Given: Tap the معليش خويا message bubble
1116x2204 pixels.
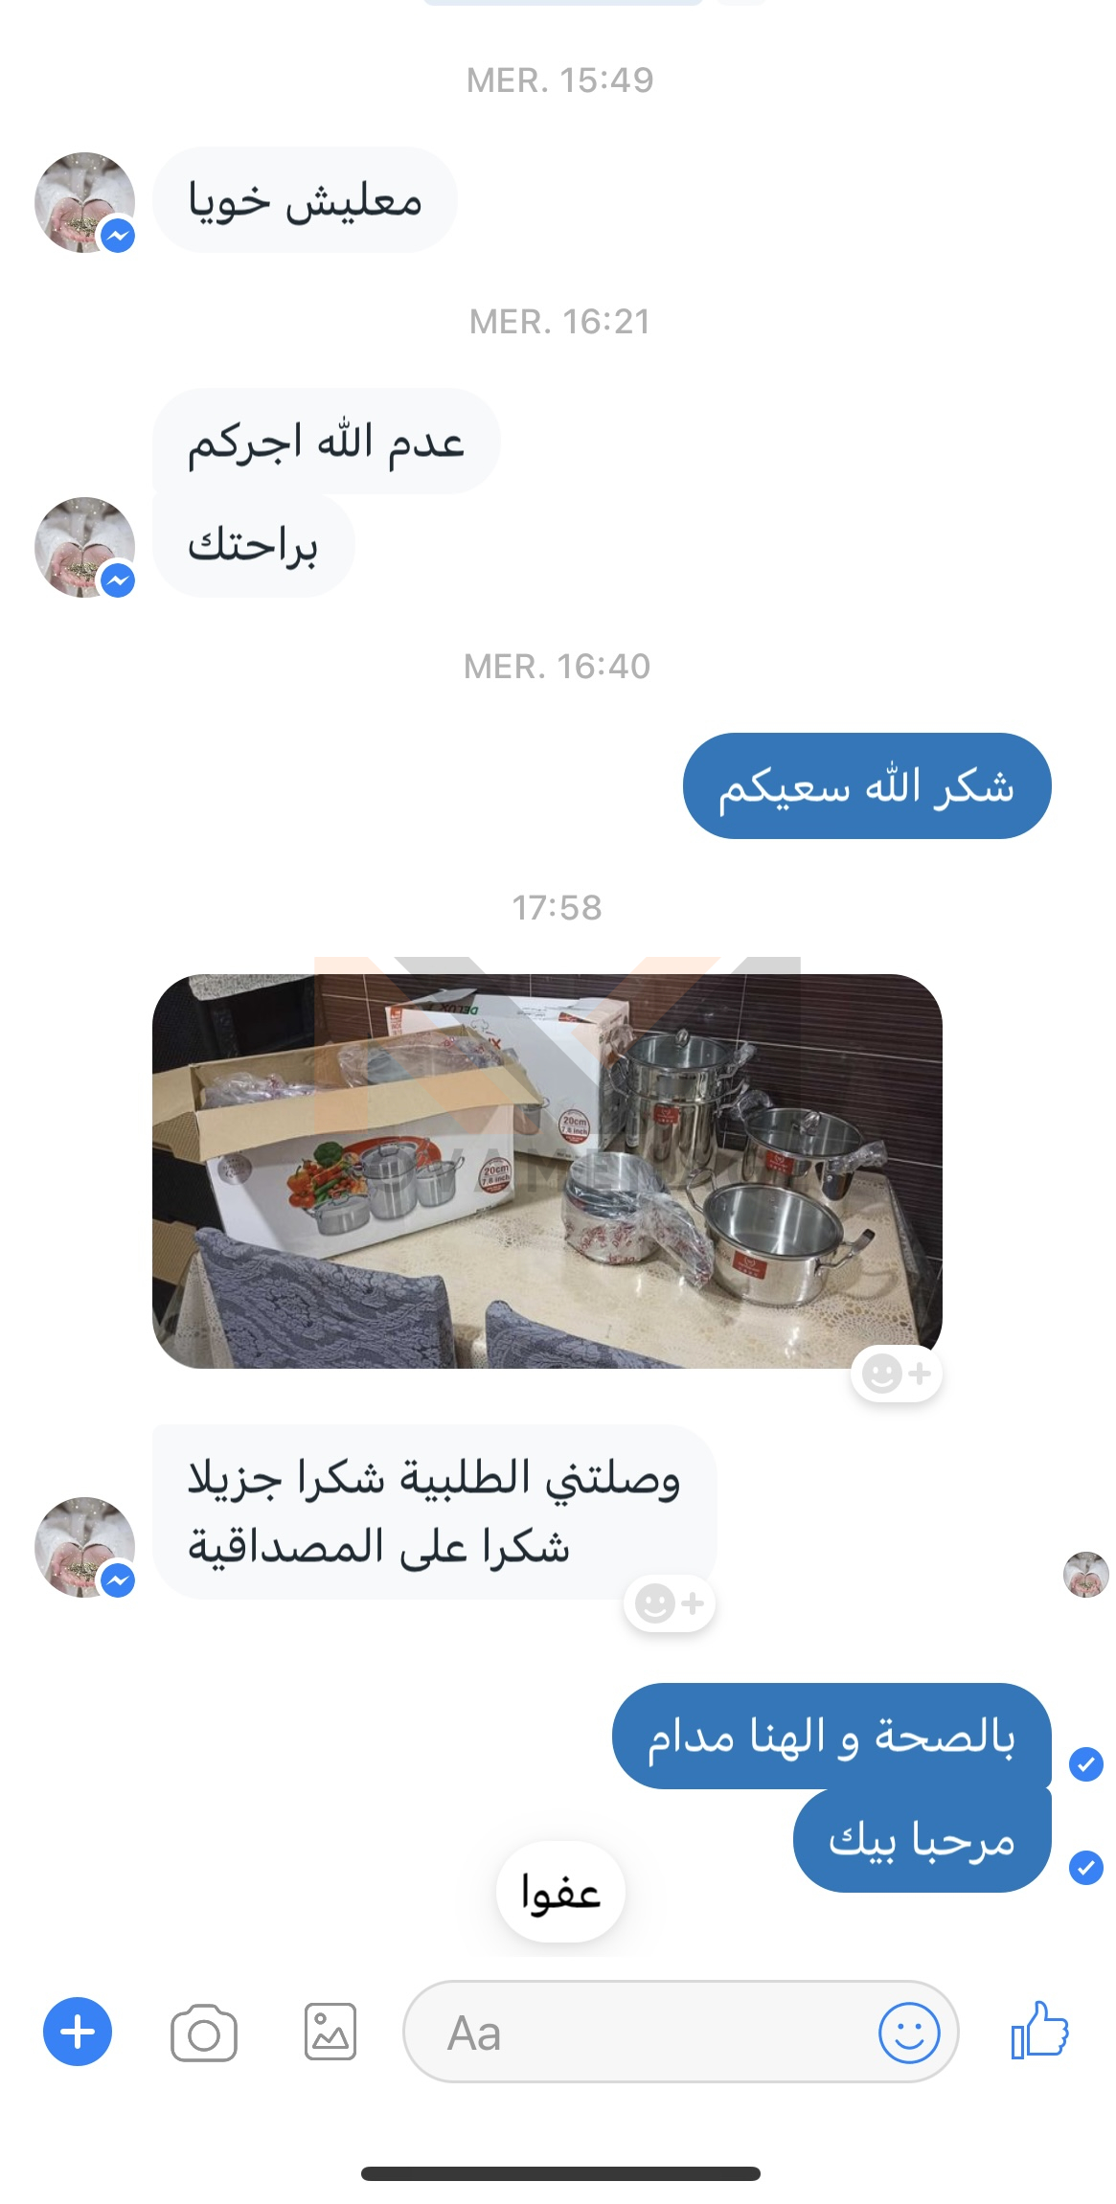Looking at the screenshot, I should tap(305, 200).
